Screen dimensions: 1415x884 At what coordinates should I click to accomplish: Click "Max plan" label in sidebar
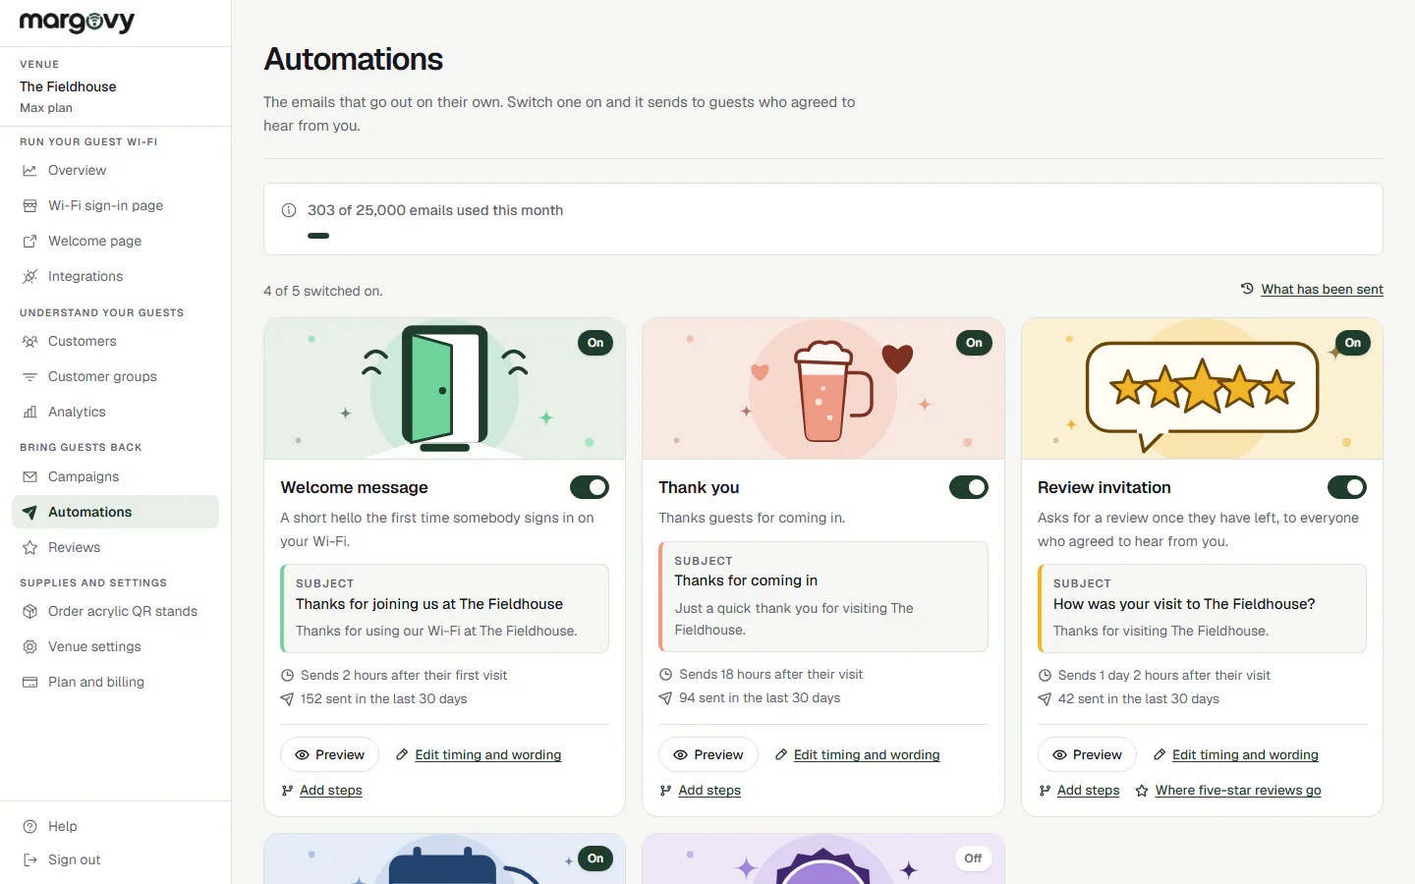pos(46,108)
